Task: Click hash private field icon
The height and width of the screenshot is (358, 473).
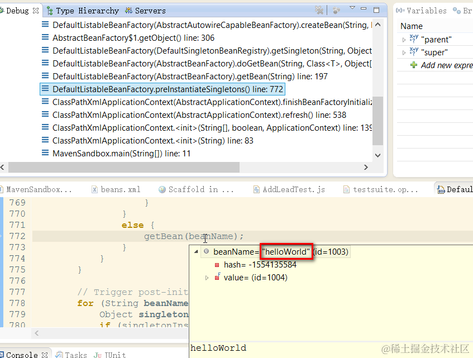Action: [217, 265]
